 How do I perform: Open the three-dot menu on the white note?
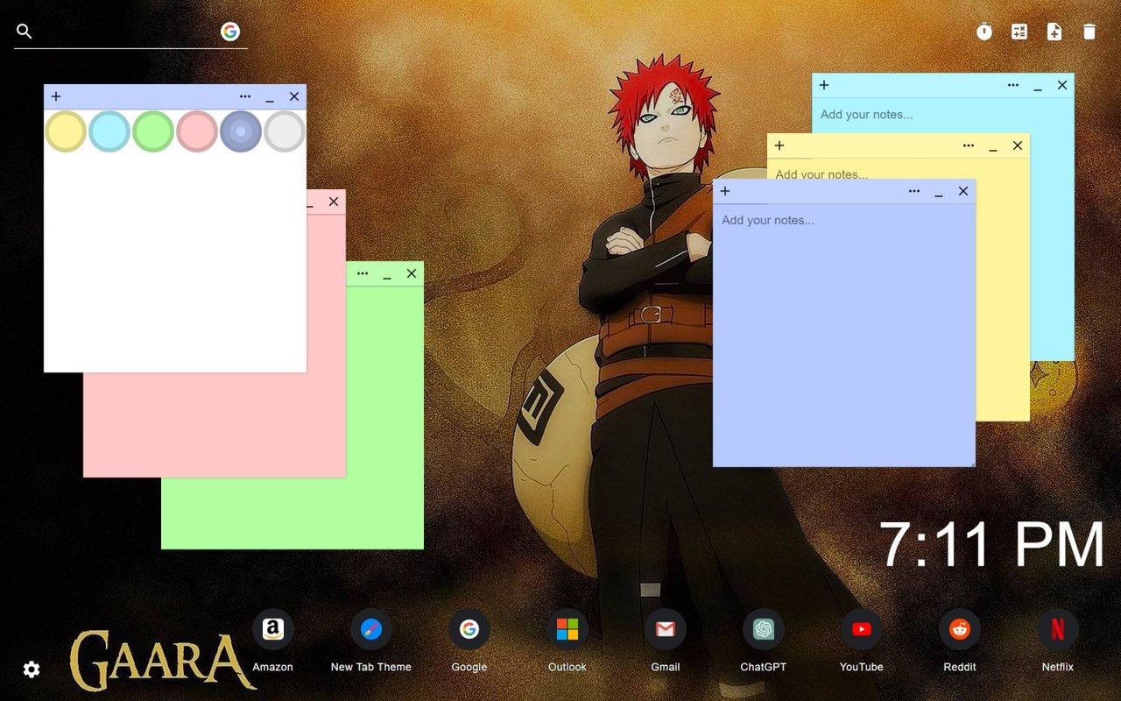click(245, 96)
